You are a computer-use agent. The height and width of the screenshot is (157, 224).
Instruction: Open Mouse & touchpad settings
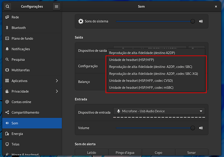[32, 153]
